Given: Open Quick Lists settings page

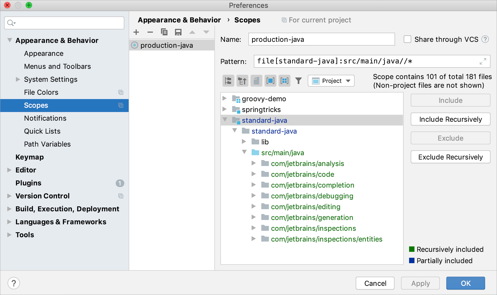Looking at the screenshot, I should pos(42,131).
